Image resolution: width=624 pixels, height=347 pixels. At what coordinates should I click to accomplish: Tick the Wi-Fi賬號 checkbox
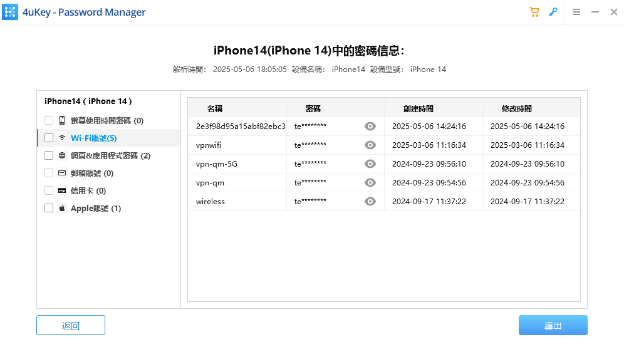(x=48, y=138)
